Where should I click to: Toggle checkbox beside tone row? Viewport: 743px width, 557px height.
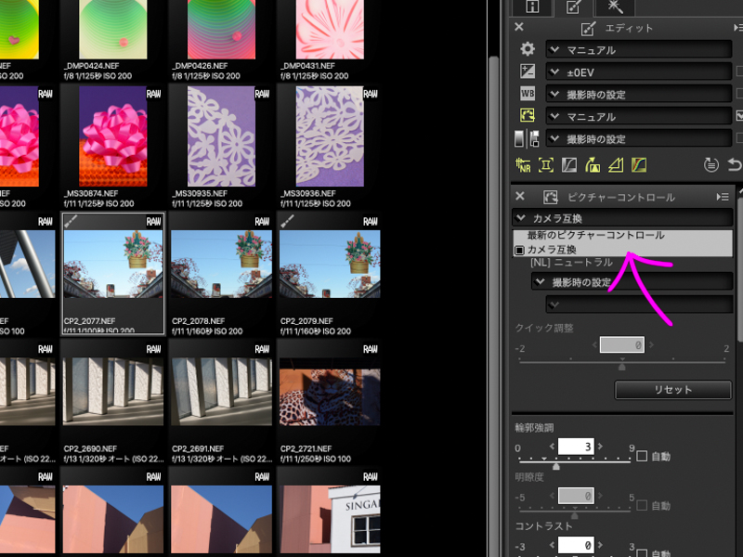pyautogui.click(x=739, y=137)
